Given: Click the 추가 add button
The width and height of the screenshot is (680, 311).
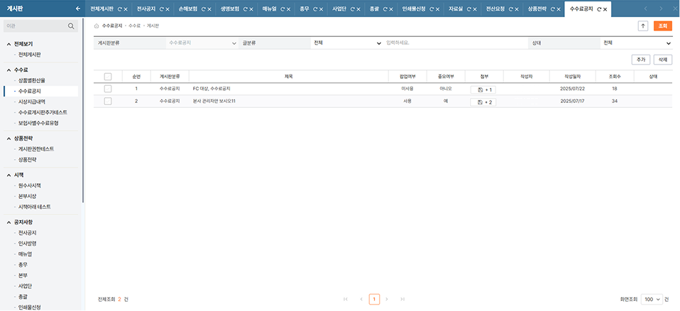Looking at the screenshot, I should 640,60.
